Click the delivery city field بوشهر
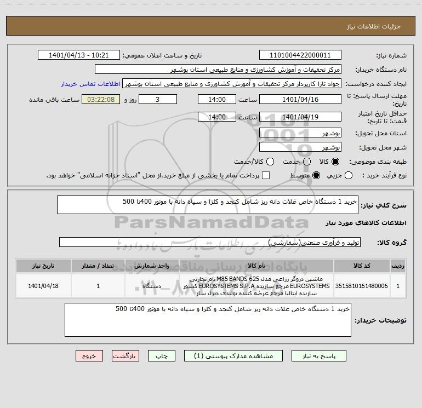422x408 pixels. 300,147
